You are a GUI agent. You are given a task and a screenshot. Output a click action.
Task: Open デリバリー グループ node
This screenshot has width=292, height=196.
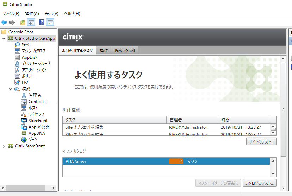[x=36, y=64]
